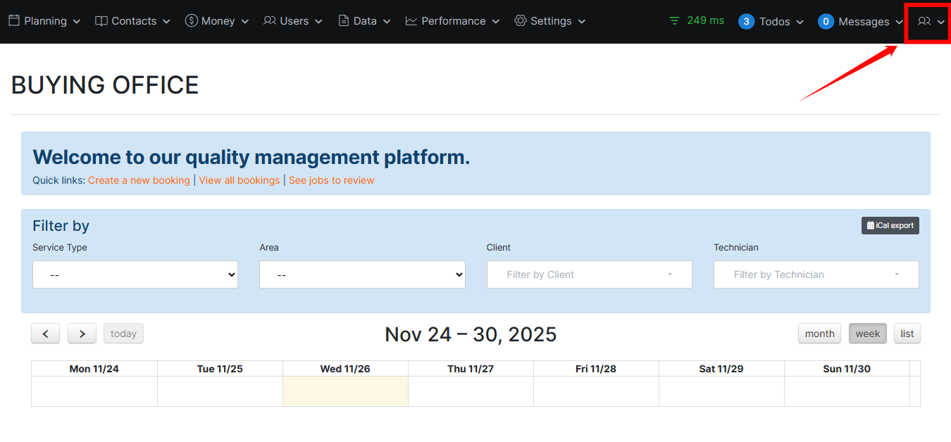
Task: Open the Area filter dropdown
Action: pyautogui.click(x=362, y=274)
